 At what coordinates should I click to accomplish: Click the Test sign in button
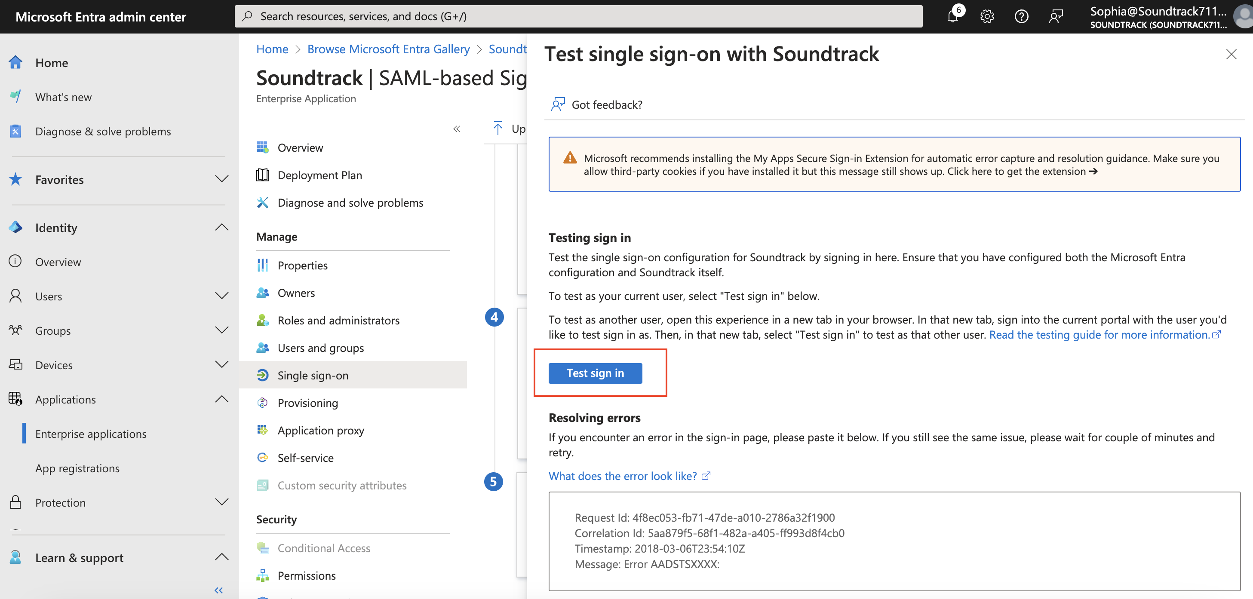(595, 373)
